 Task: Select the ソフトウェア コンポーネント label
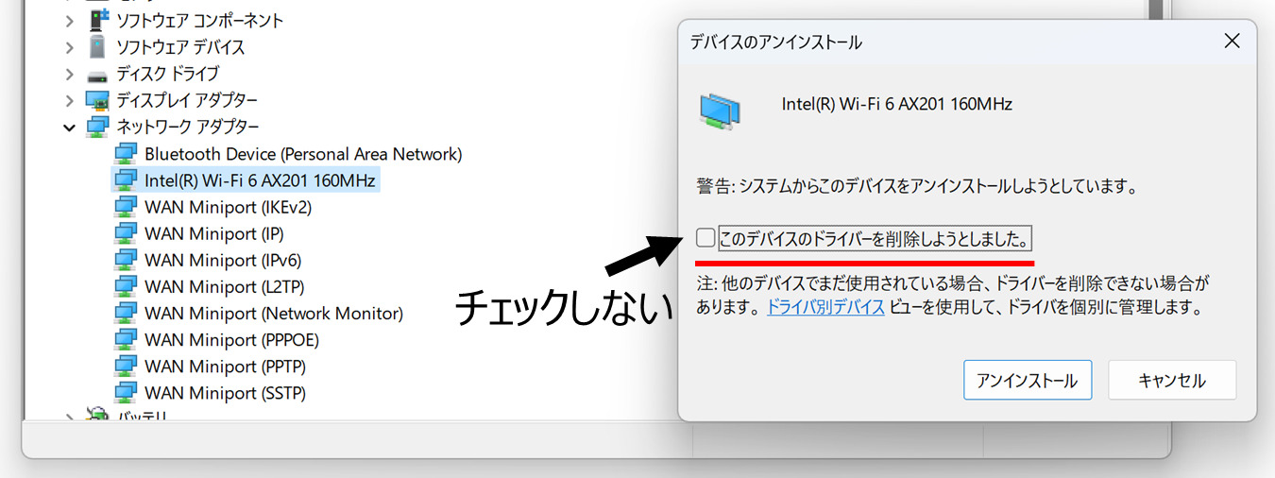coord(199,20)
